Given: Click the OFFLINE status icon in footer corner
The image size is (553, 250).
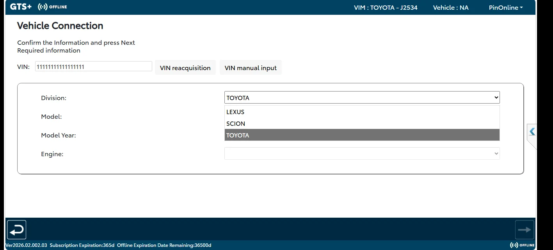Looking at the screenshot, I should 522,245.
